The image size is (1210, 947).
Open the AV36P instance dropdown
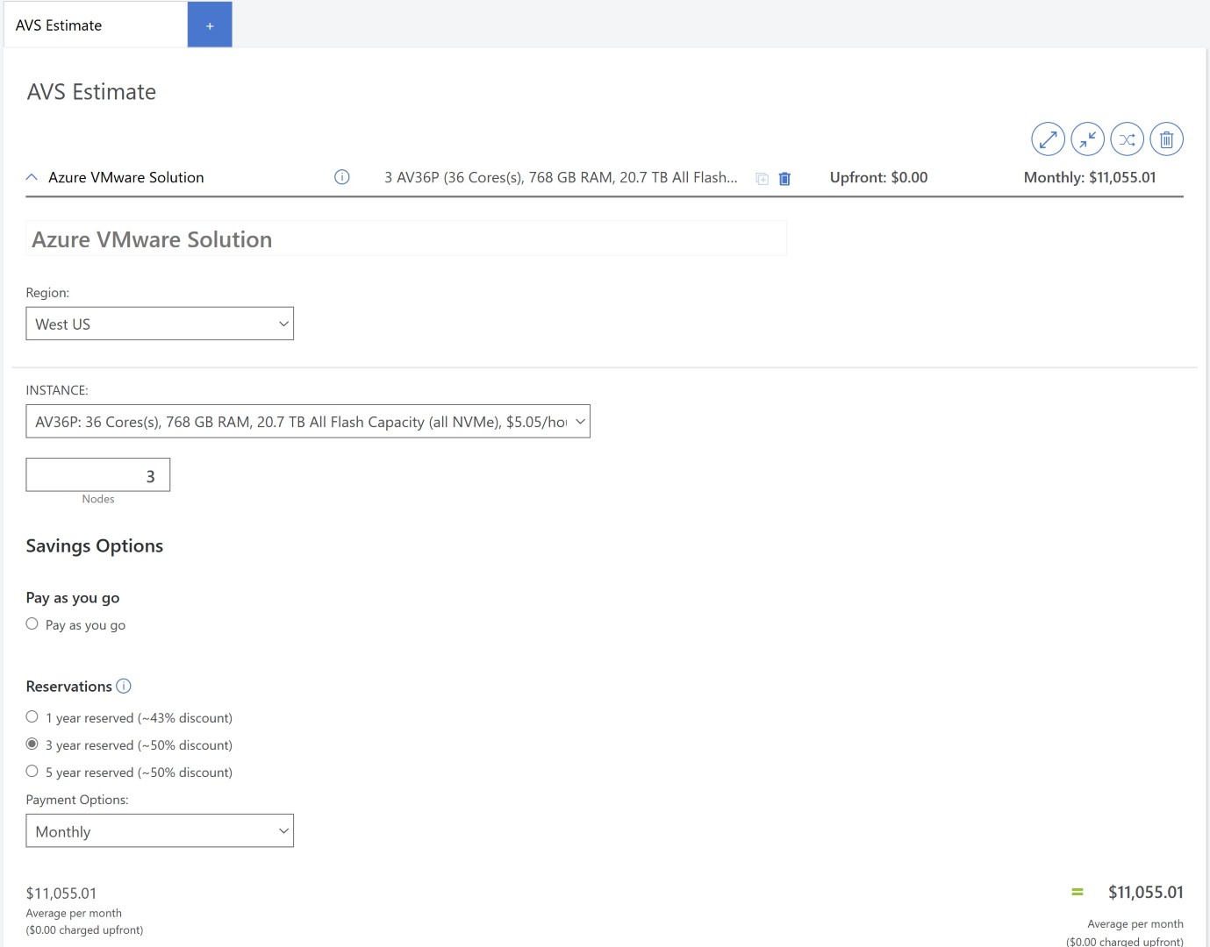click(x=308, y=422)
